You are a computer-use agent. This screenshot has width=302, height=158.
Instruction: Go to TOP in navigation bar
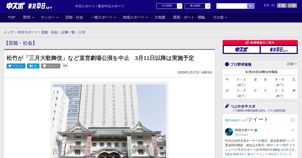pyautogui.click(x=12, y=17)
